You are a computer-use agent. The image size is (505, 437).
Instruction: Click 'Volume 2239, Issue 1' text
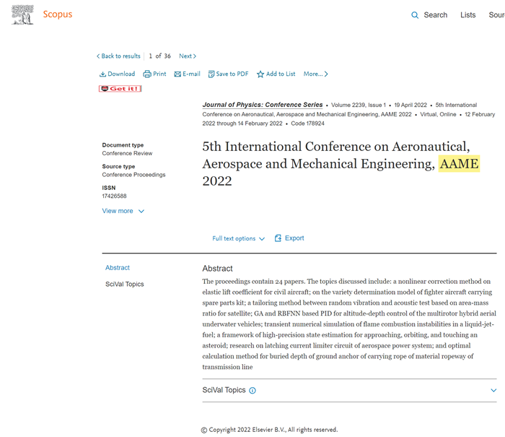pyautogui.click(x=359, y=105)
